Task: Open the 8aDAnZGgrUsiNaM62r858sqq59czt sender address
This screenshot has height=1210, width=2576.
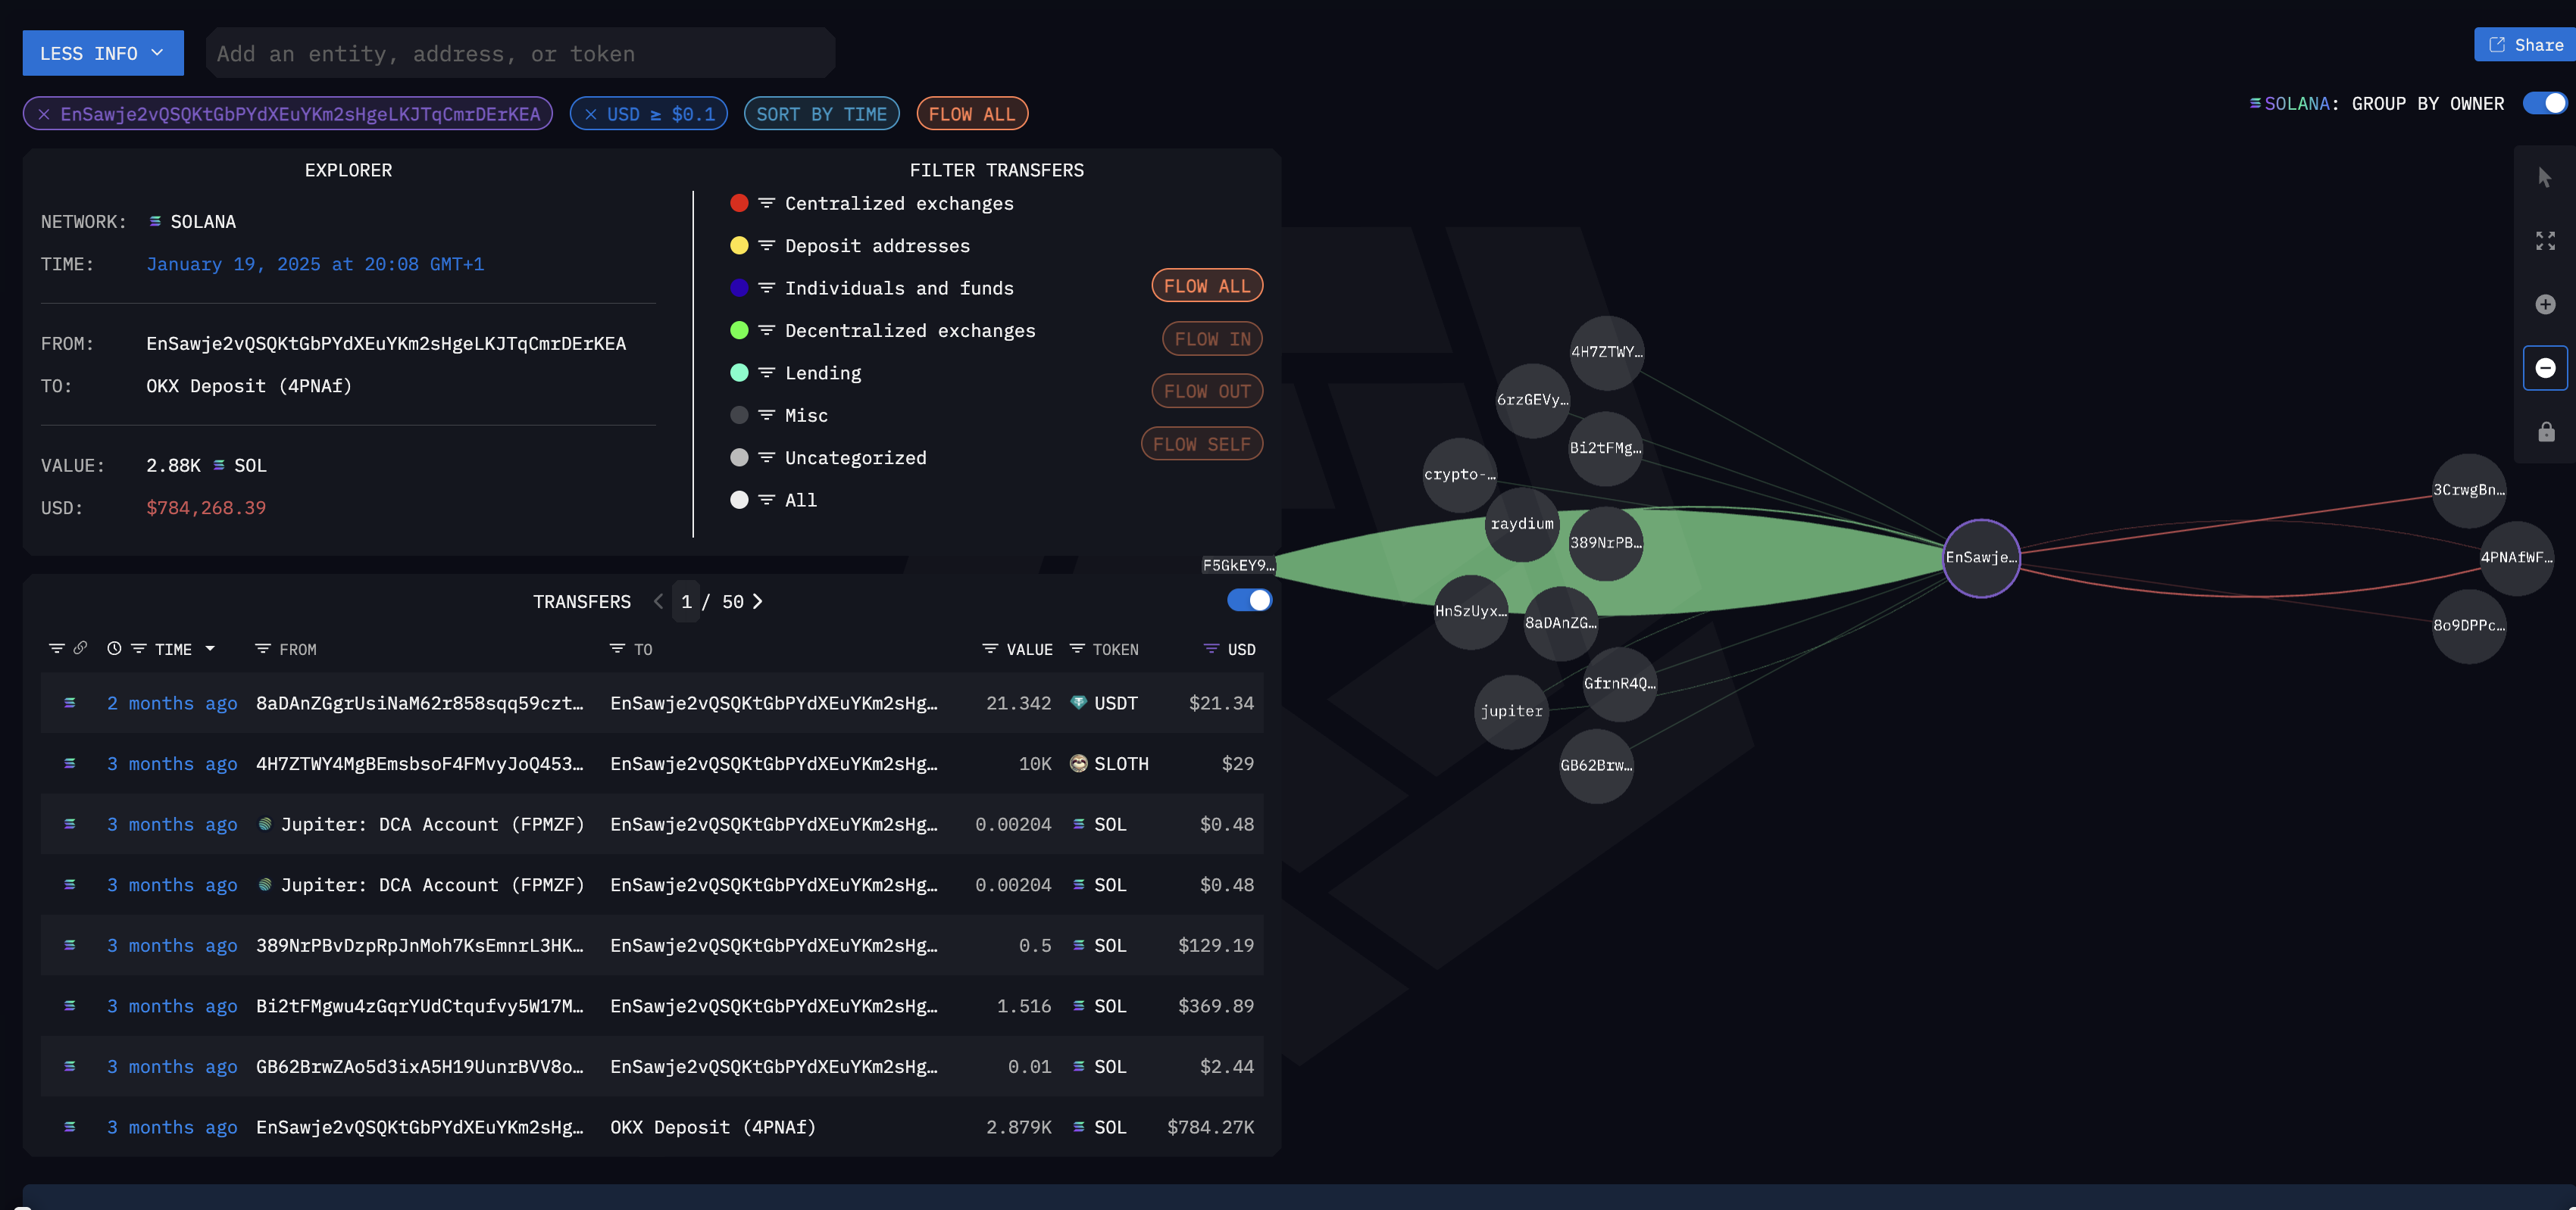Action: click(x=419, y=703)
